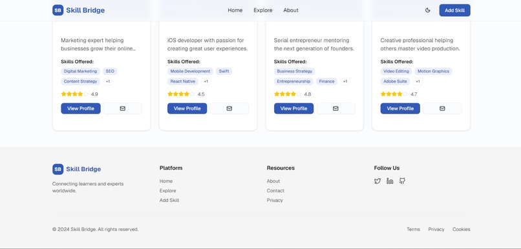
Task: Click the Skill Bridge title in the footer
Action: click(x=83, y=169)
